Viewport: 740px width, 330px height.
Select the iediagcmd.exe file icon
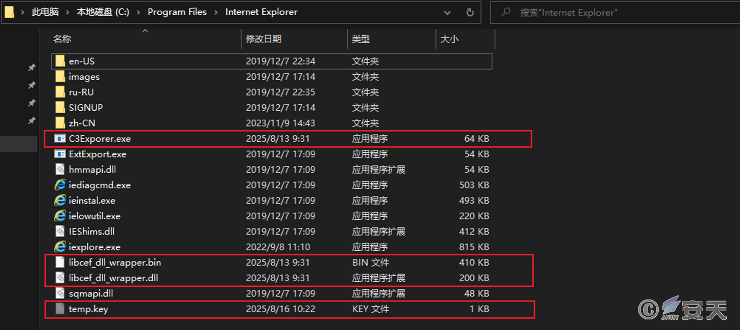click(60, 185)
